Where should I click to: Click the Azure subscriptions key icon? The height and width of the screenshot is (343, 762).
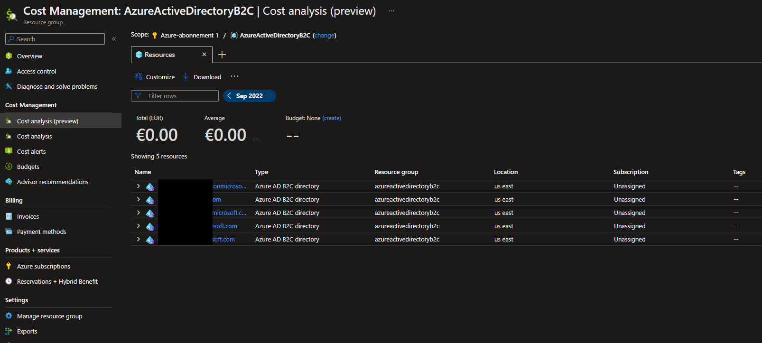click(x=9, y=266)
